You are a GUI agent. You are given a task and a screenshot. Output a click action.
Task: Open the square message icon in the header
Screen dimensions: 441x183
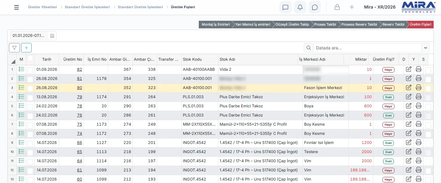(x=285, y=7)
